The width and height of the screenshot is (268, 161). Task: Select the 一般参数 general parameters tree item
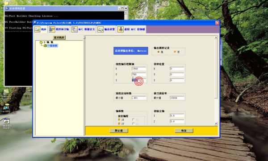[x=52, y=45]
